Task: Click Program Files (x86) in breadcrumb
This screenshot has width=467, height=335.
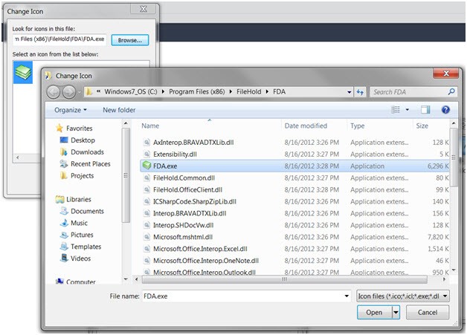Action: 197,92
